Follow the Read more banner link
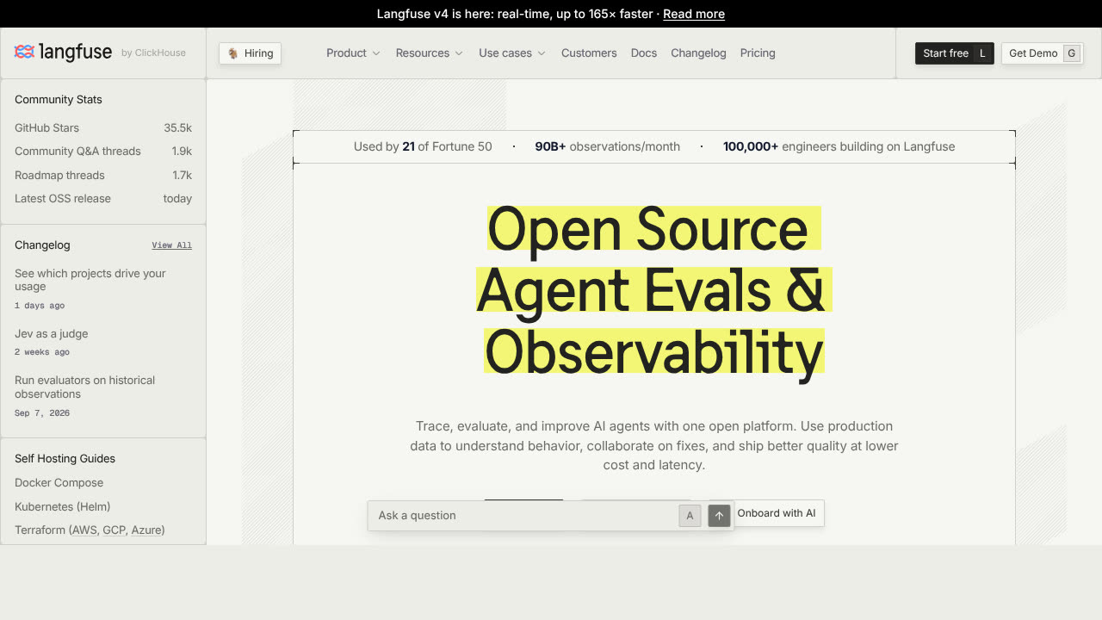1102x620 pixels. click(694, 14)
